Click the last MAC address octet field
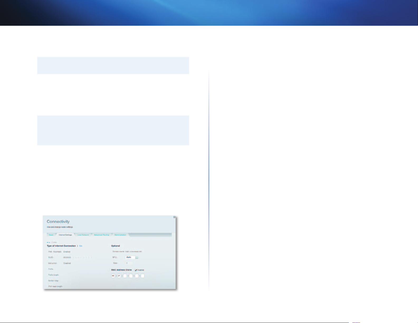 (143, 276)
